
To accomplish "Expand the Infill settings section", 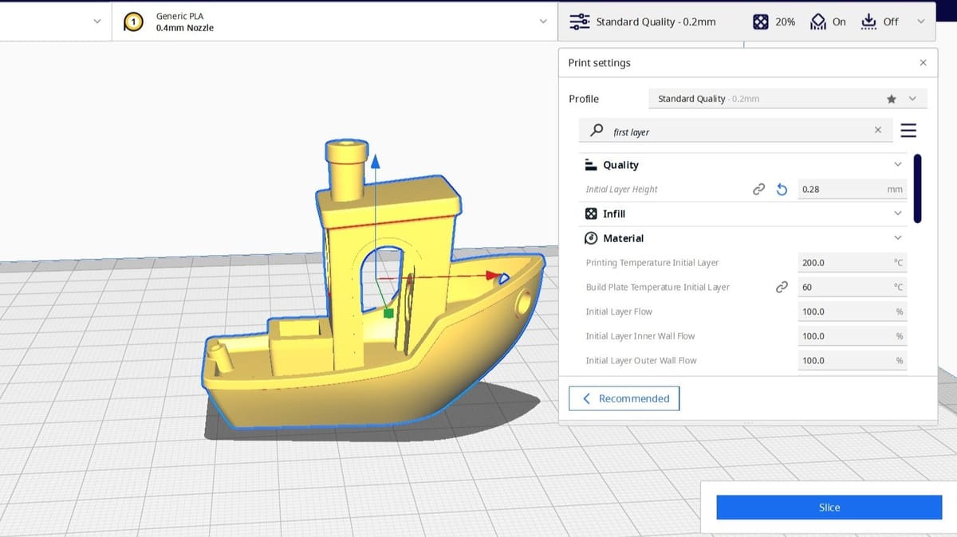I will (x=898, y=214).
